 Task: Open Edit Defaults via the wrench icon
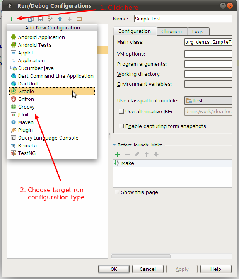[50, 19]
